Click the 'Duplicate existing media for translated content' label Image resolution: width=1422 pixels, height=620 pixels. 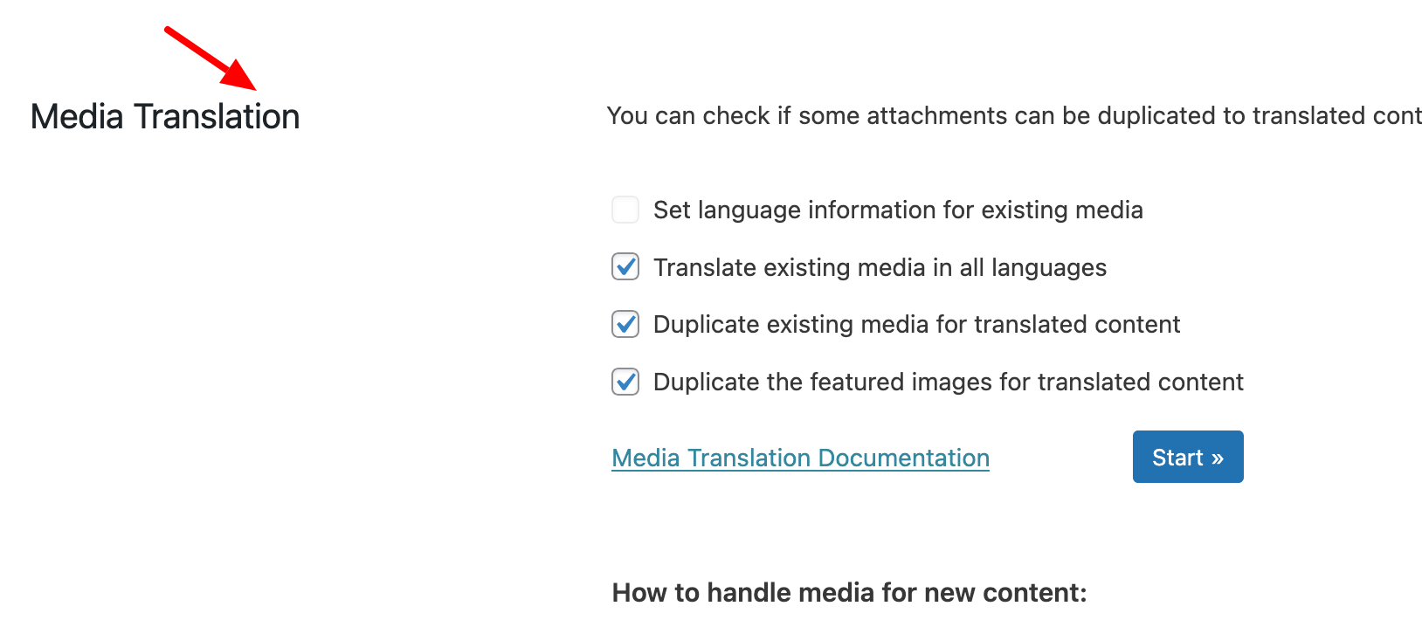click(x=916, y=325)
